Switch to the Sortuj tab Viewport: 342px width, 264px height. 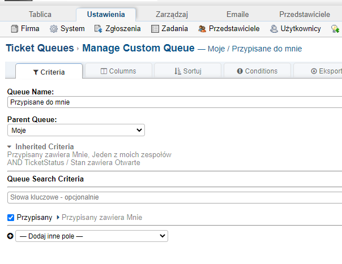point(188,71)
